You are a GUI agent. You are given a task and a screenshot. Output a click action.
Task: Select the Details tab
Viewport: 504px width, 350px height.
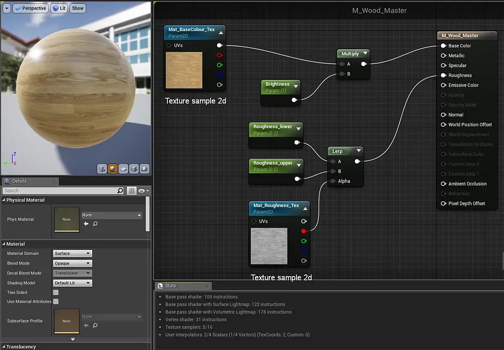click(19, 181)
